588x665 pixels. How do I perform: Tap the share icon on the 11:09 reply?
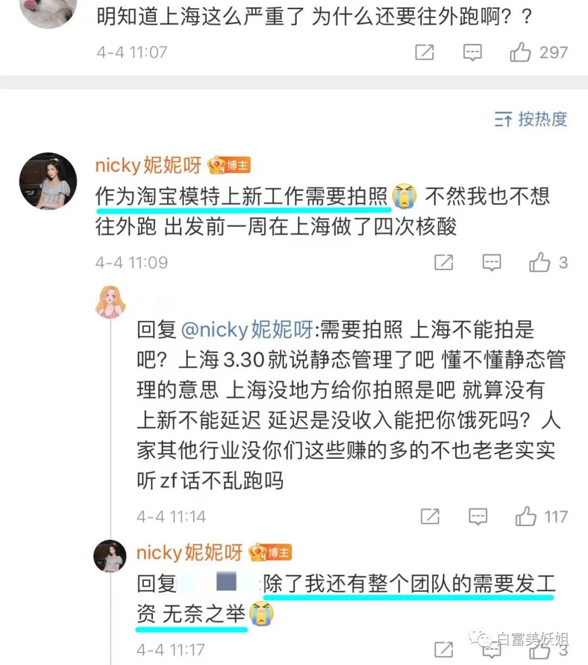pos(444,262)
